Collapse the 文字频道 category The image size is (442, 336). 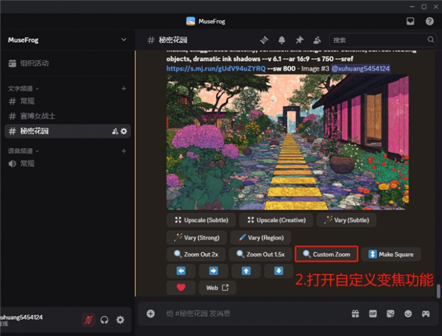pyautogui.click(x=23, y=88)
